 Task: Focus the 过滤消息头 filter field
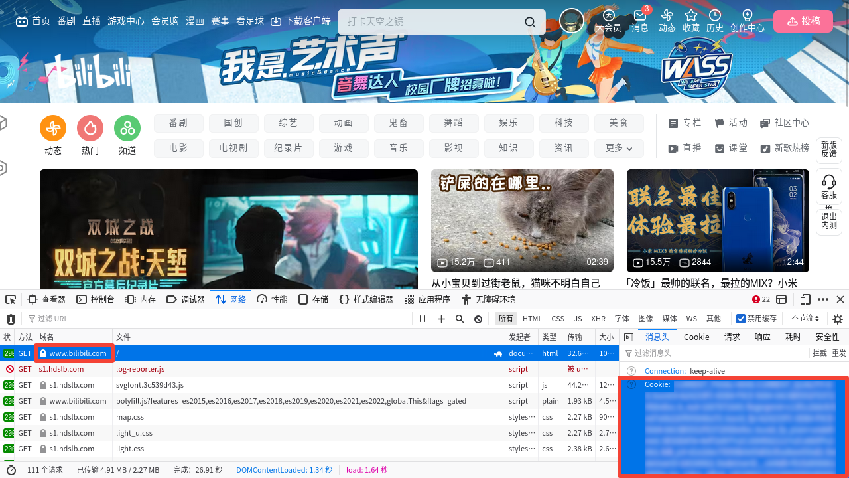[x=716, y=353]
